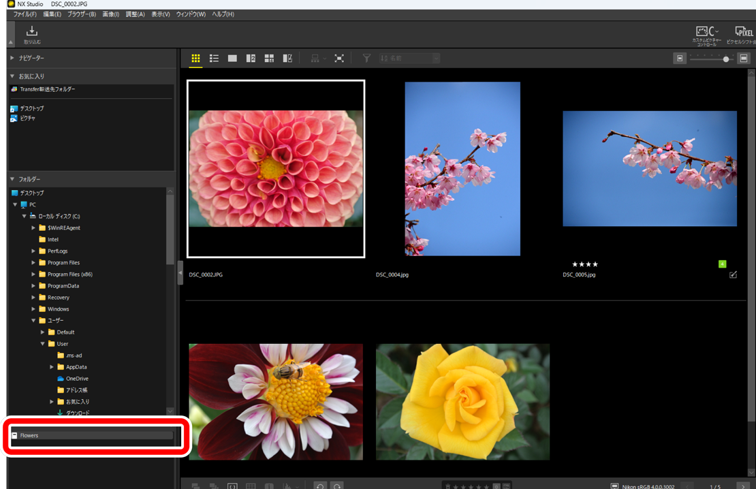This screenshot has height=489, width=756.
Task: Click the import (取り込む) icon
Action: [32, 33]
